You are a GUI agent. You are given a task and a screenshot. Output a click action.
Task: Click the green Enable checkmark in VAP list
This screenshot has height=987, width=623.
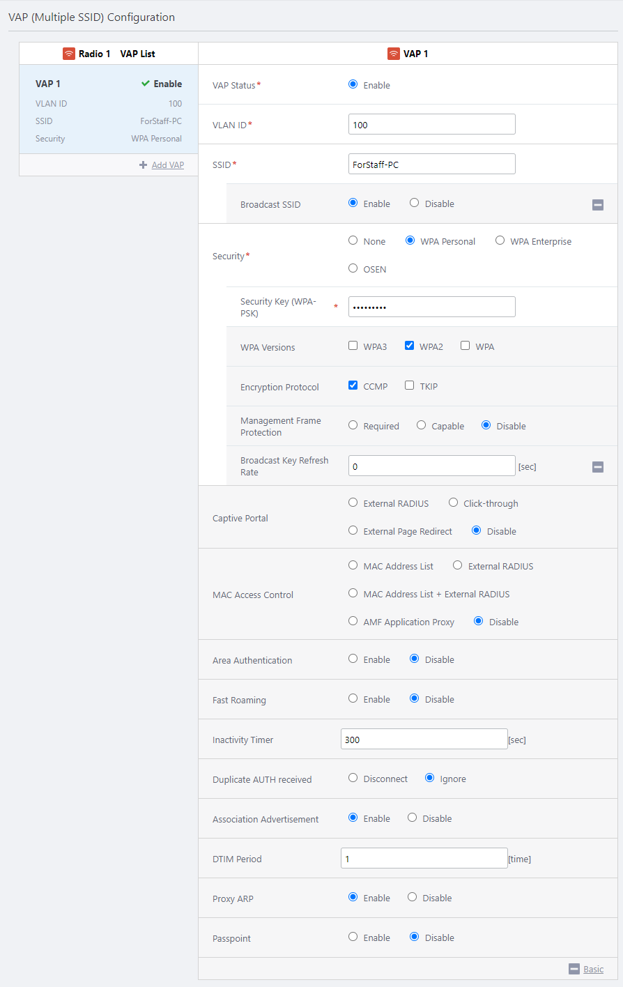146,84
